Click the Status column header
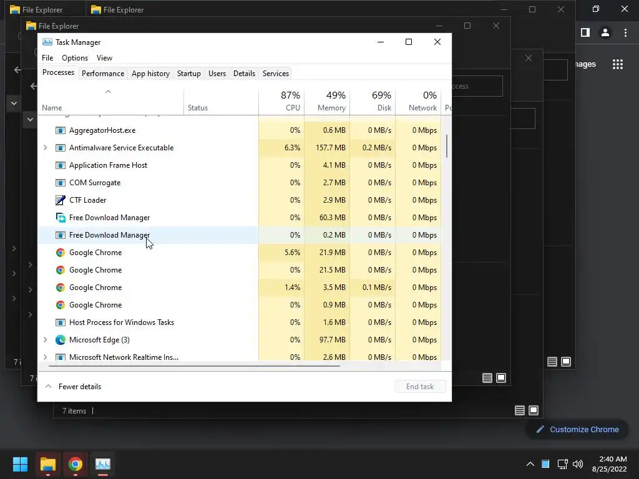The image size is (639, 479). point(221,102)
